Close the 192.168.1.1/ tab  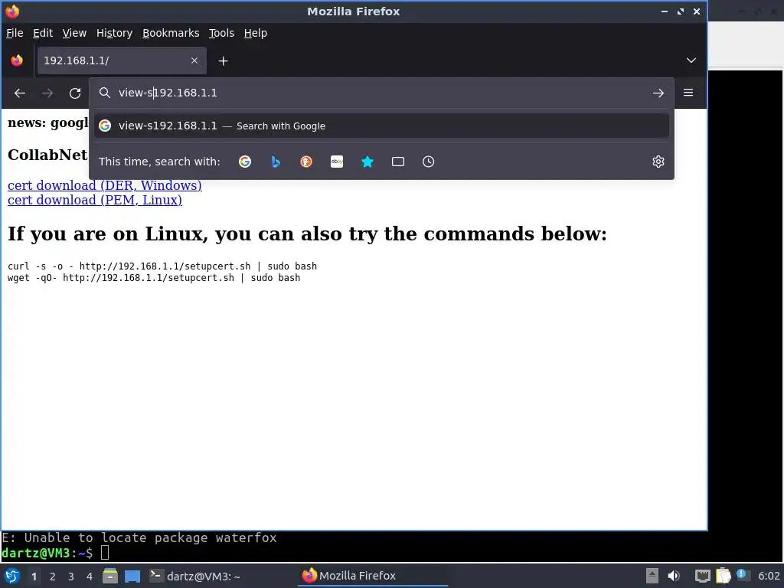point(194,60)
